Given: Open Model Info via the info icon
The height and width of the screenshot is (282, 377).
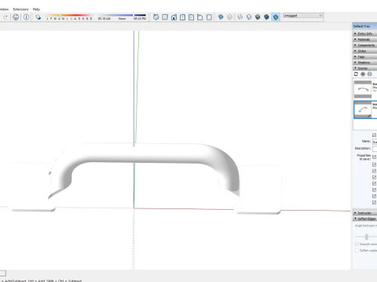Looking at the screenshot, I should (26, 17).
